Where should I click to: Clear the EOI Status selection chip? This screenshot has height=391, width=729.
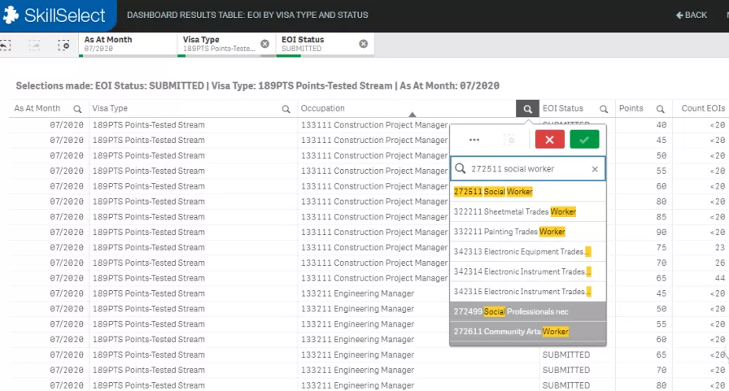point(363,44)
